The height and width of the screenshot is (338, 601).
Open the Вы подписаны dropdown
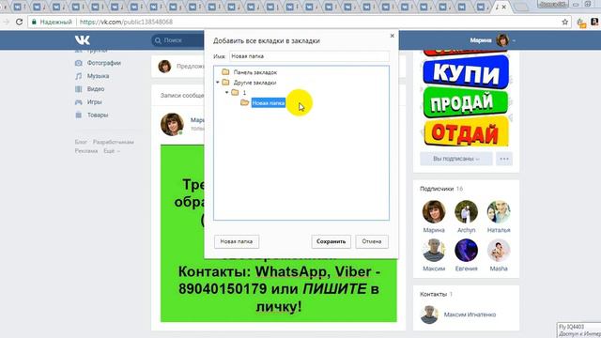click(455, 159)
